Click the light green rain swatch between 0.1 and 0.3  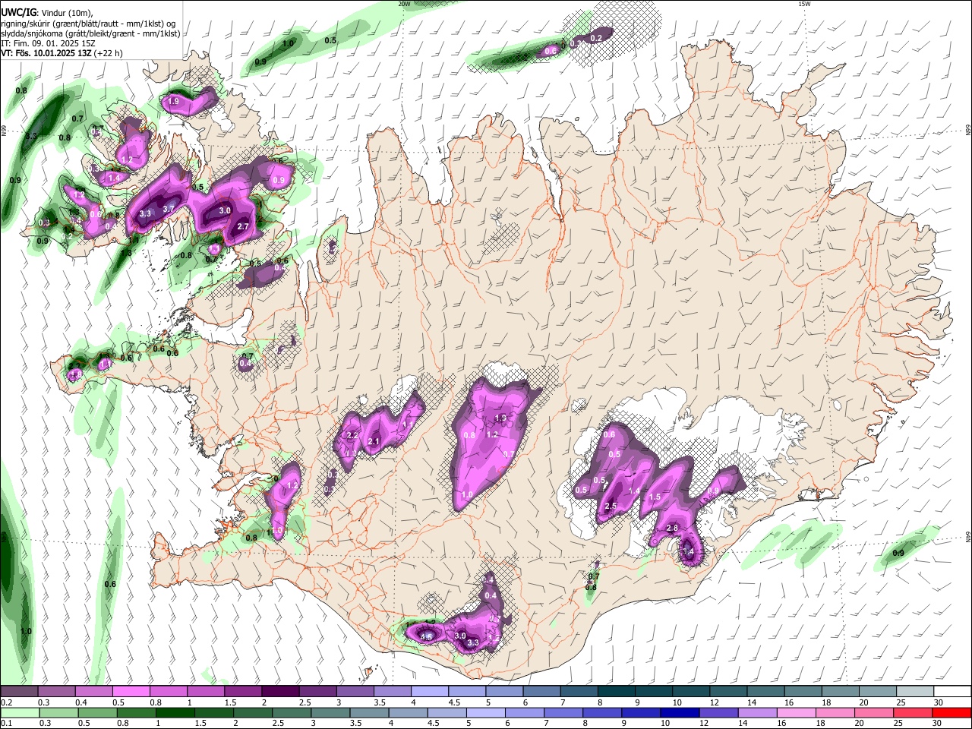point(18,712)
